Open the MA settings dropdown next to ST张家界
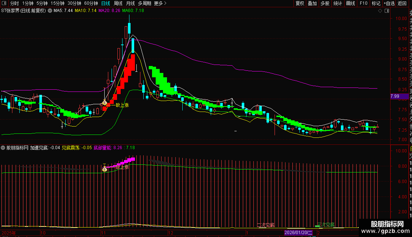Viewport: 412px width, 237px height. pos(50,11)
